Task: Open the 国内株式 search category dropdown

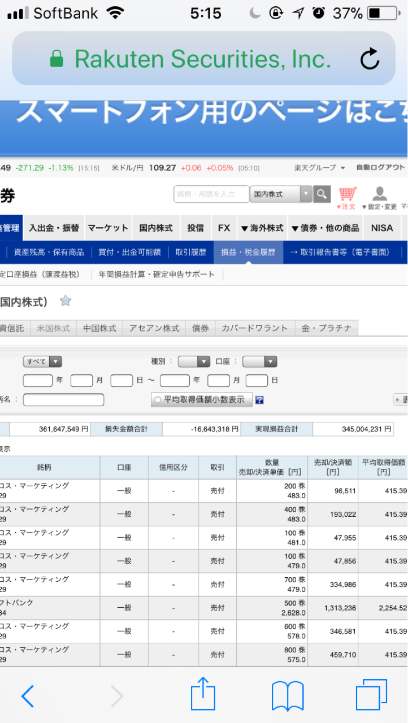Action: tap(281, 194)
